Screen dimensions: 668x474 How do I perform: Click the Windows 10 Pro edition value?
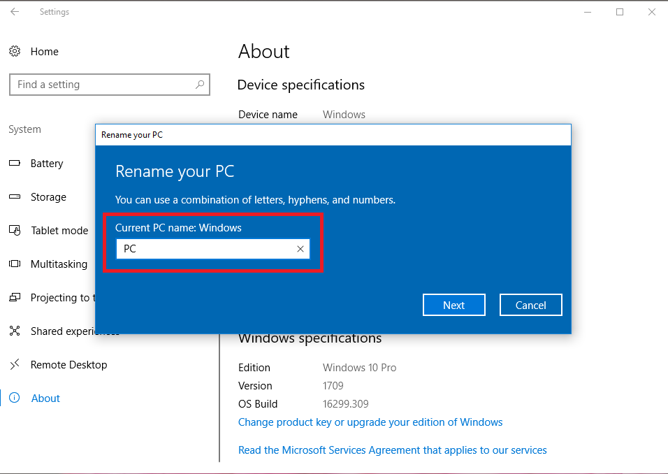point(360,368)
